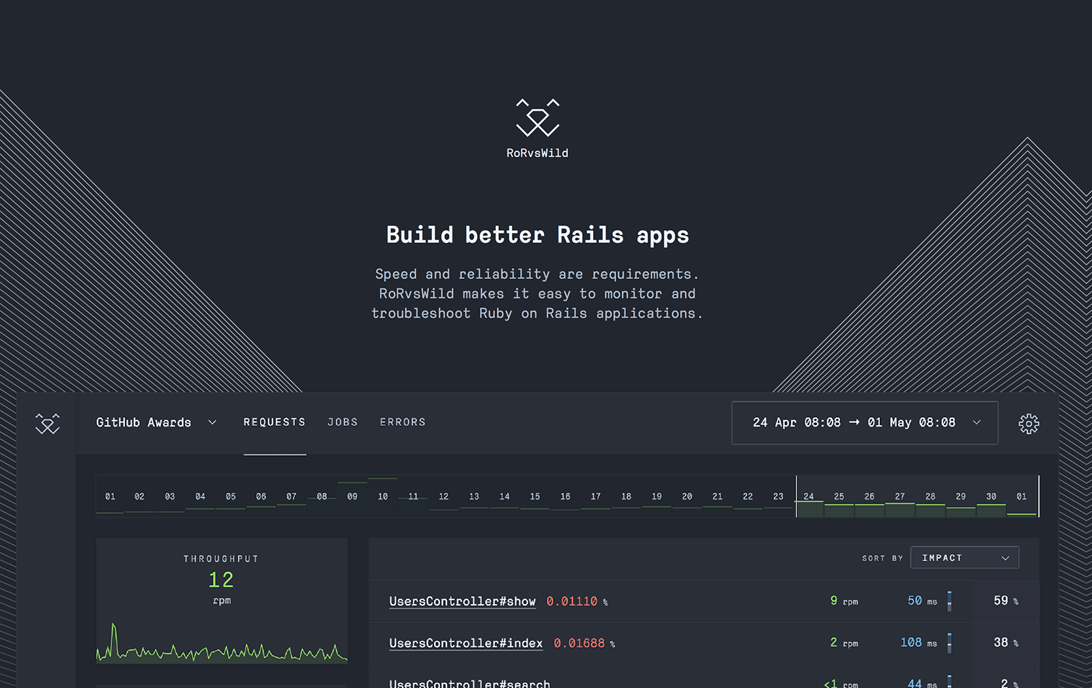
Task: Select day 30 on the timeline
Action: click(x=991, y=496)
